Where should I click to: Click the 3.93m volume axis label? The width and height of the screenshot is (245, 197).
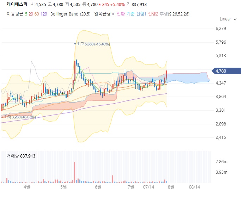[221, 172]
